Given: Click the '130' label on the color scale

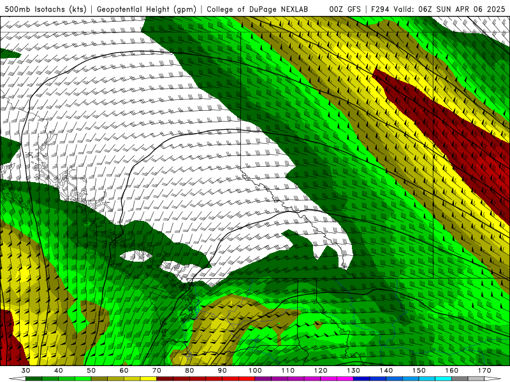Looking at the screenshot, I should point(354,371).
